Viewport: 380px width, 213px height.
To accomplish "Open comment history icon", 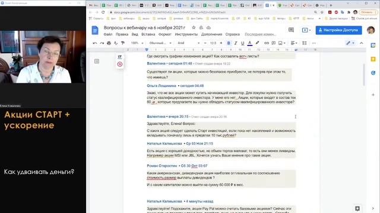I will point(291,30).
